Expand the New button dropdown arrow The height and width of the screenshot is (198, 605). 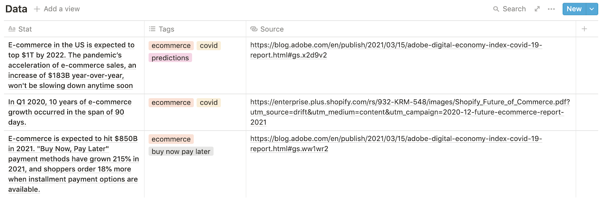[592, 9]
